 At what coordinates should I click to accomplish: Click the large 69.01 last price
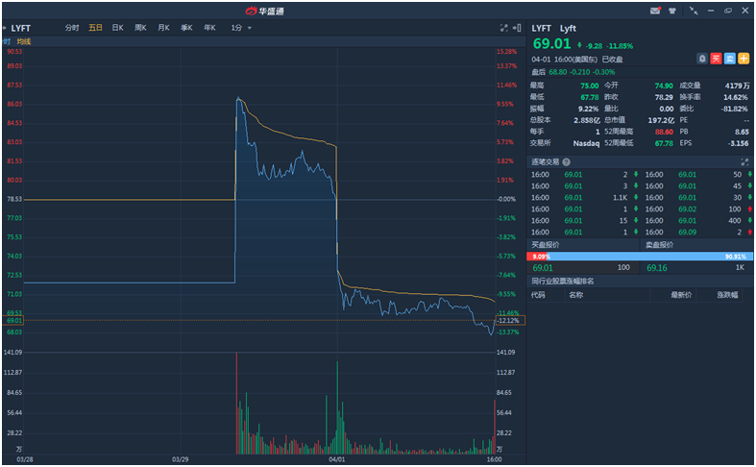pos(551,44)
